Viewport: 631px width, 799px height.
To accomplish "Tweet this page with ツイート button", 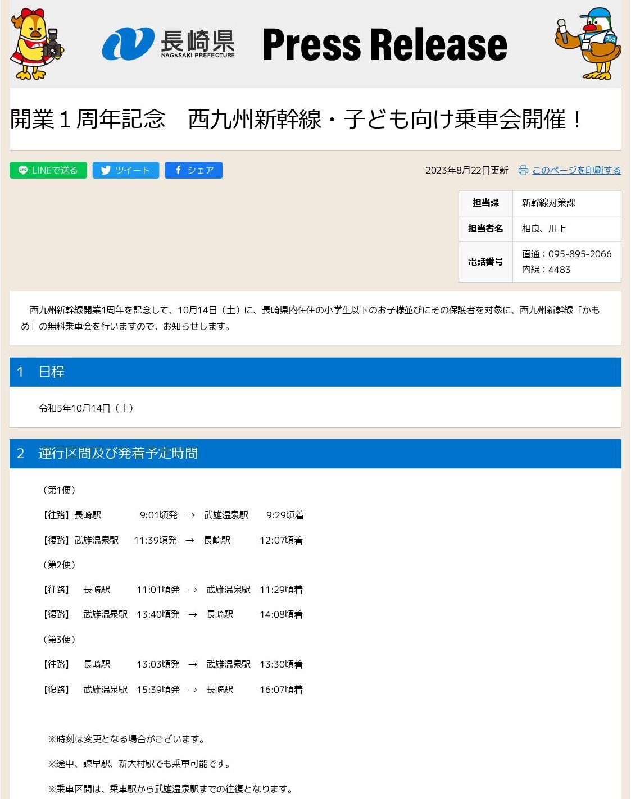I will tap(126, 170).
